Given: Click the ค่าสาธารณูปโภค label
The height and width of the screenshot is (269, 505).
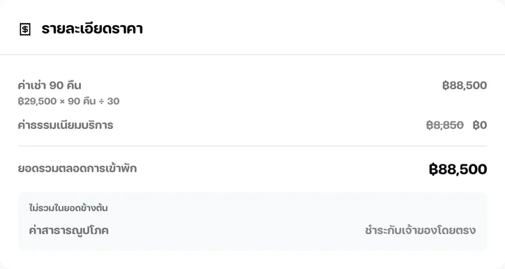Looking at the screenshot, I should tap(68, 231).
